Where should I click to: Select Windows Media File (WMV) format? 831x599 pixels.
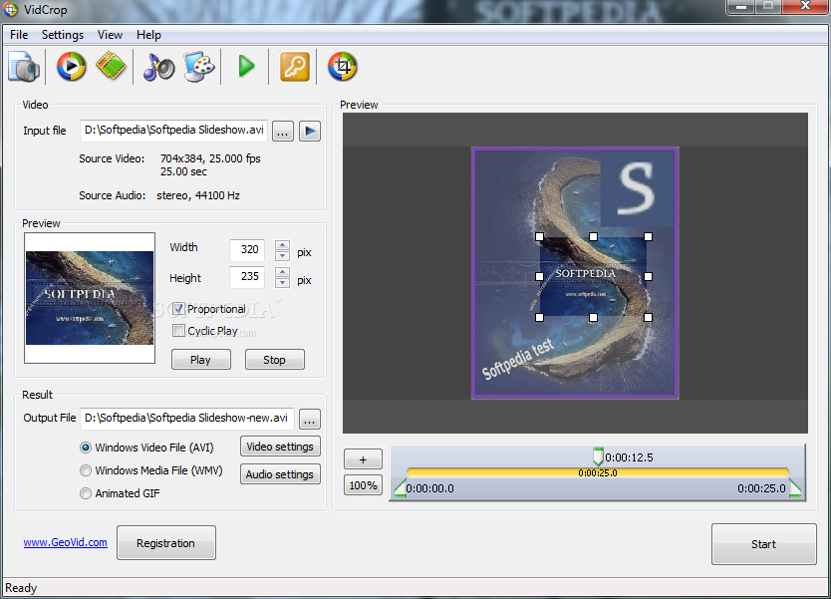(86, 470)
